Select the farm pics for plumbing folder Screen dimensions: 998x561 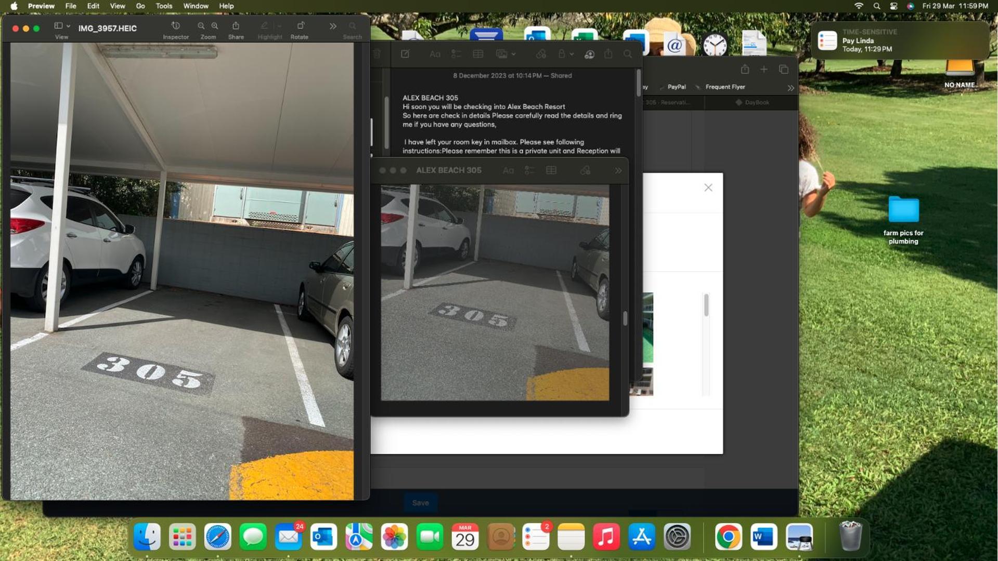point(903,220)
